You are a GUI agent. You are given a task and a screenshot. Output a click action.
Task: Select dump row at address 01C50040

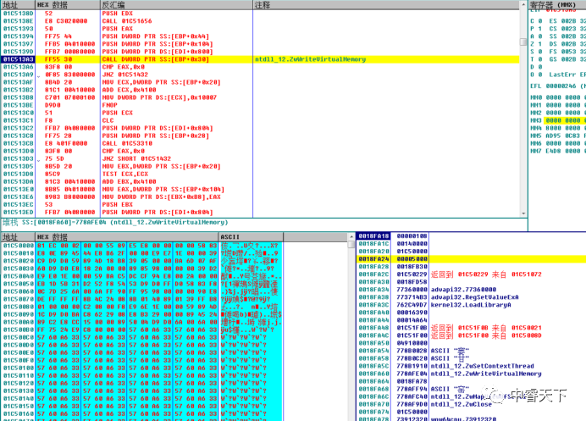click(141, 276)
